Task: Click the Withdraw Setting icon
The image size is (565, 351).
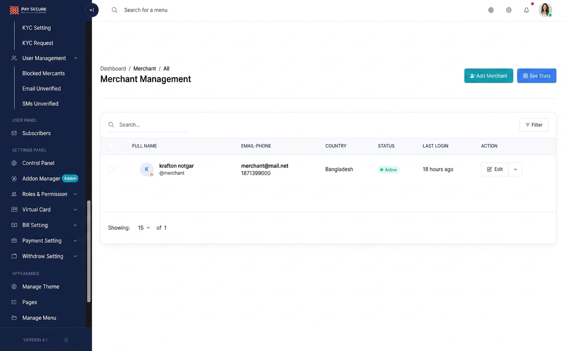Action: coord(14,256)
